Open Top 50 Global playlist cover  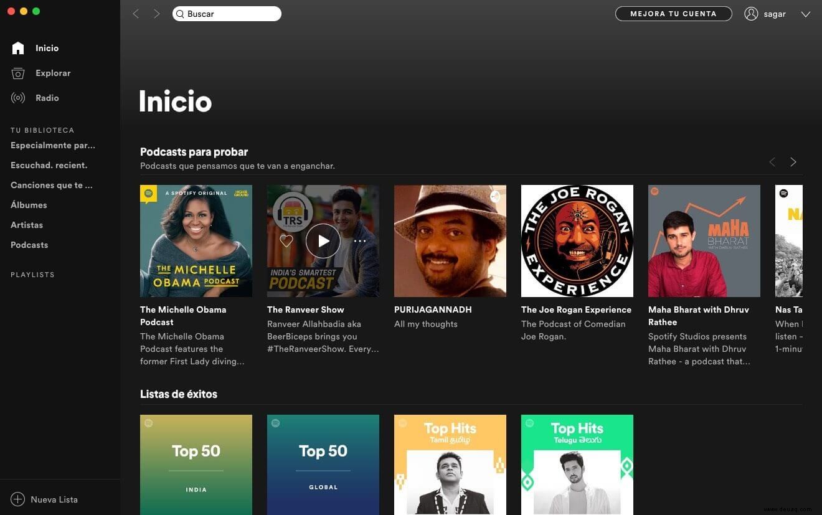[x=323, y=465]
